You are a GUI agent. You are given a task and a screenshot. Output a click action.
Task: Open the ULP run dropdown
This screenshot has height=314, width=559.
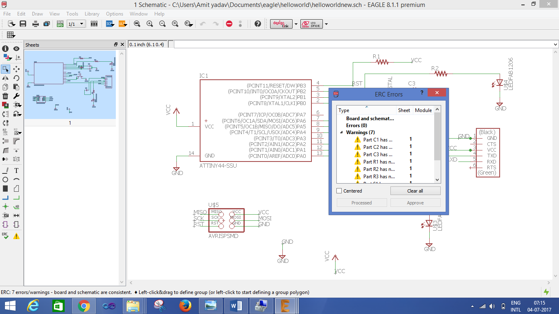tap(123, 24)
